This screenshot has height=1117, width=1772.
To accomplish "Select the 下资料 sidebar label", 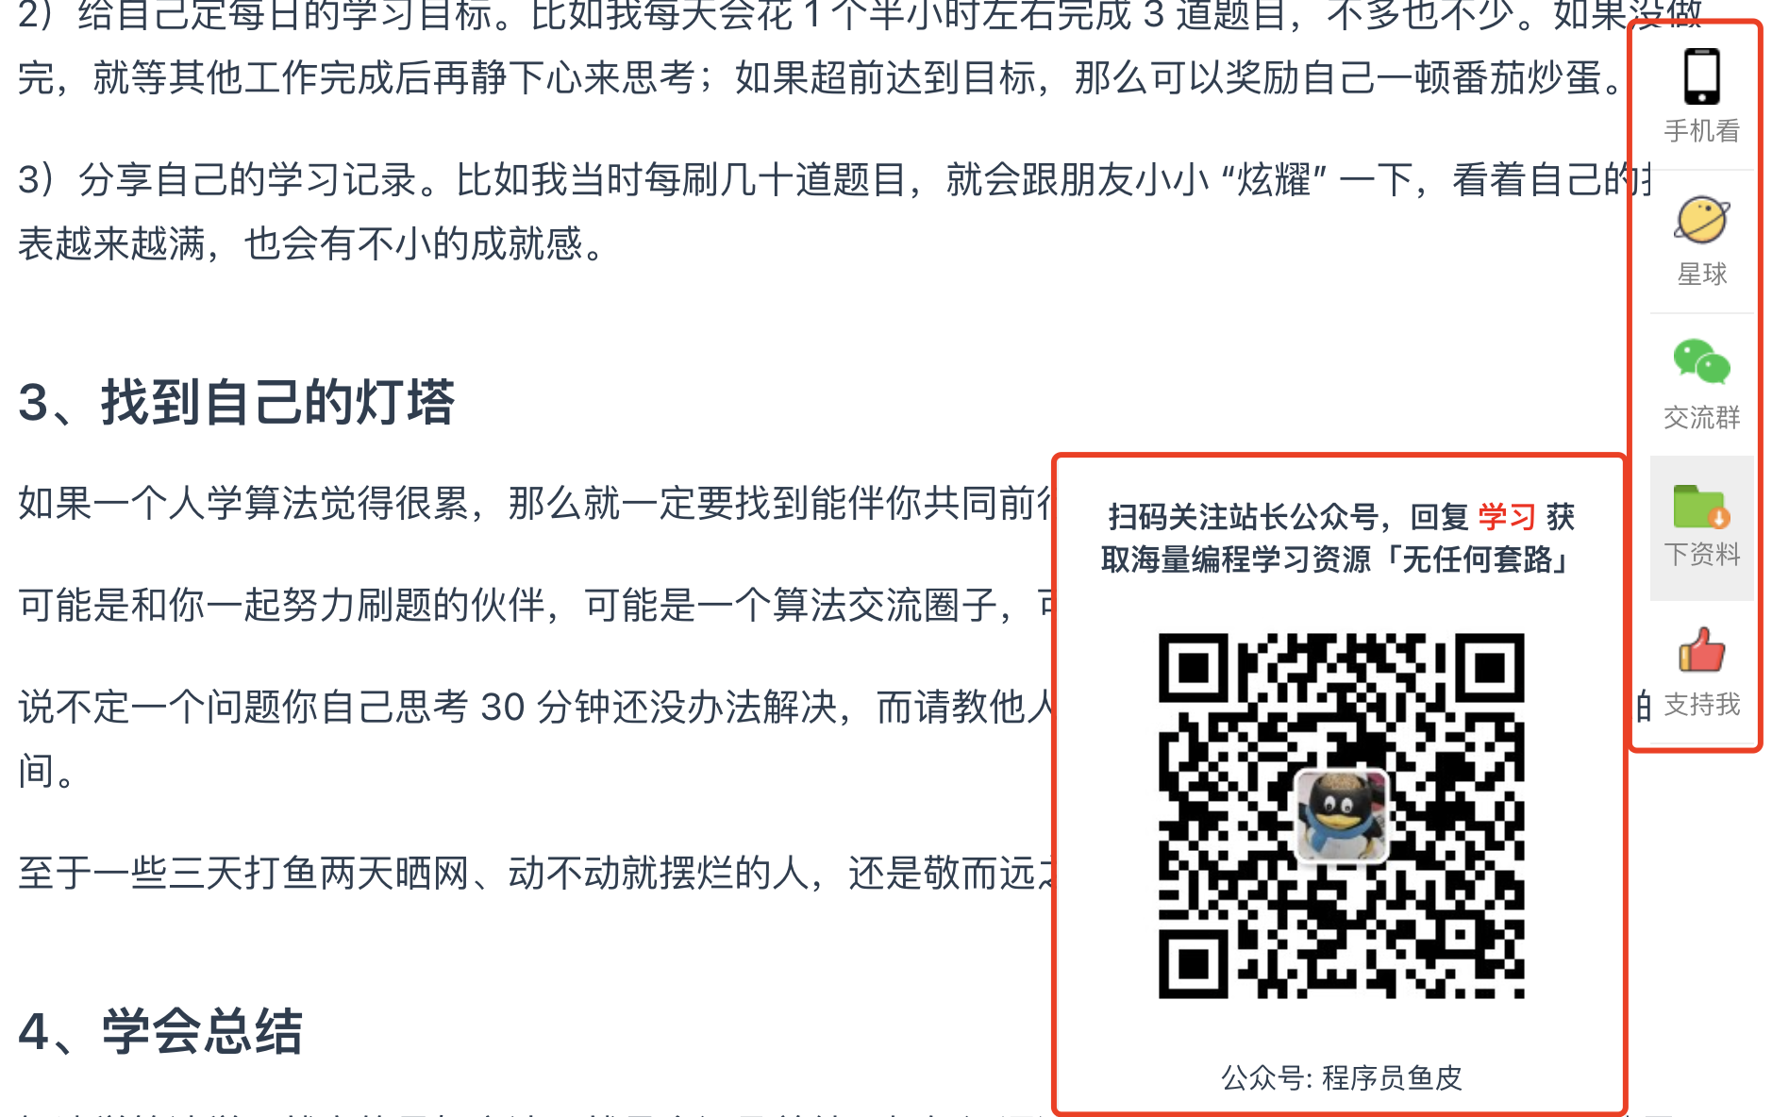I will click(x=1701, y=554).
